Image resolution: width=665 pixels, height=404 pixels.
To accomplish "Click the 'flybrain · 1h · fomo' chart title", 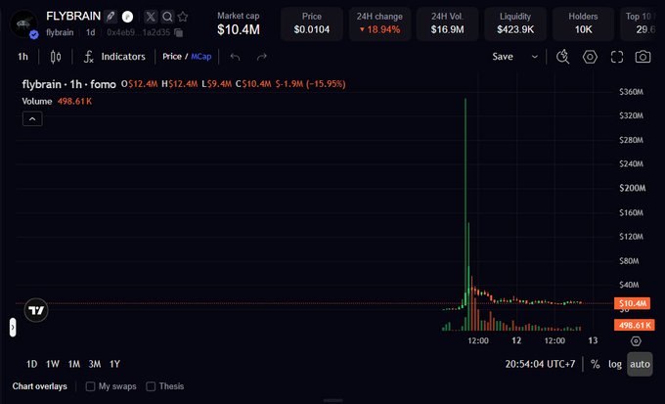I will point(68,84).
